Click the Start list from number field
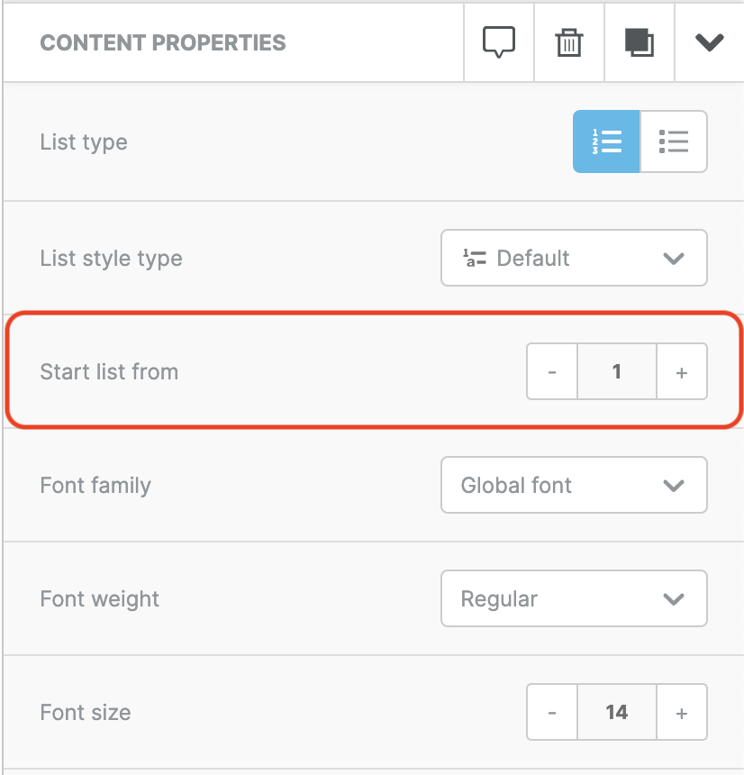 click(617, 371)
